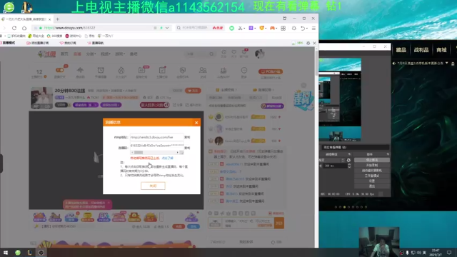Open the Douyu 鱼吧 nav item

(x=134, y=54)
